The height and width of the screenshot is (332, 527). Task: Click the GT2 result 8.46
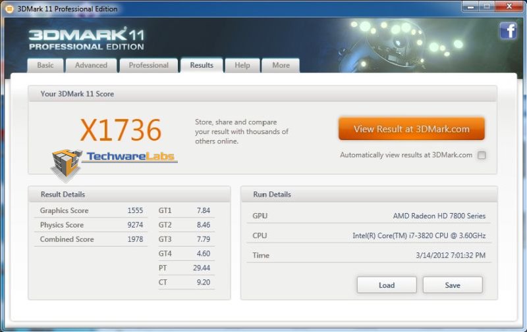point(204,225)
